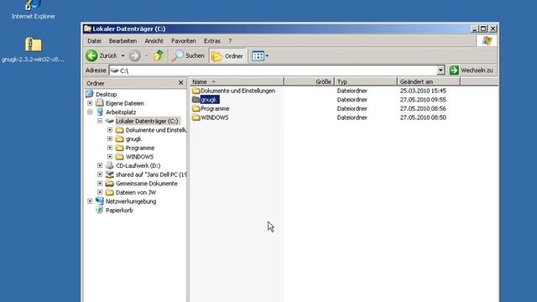The height and width of the screenshot is (302, 537).
Task: Select gnugk folder in the tree
Action: pos(133,139)
